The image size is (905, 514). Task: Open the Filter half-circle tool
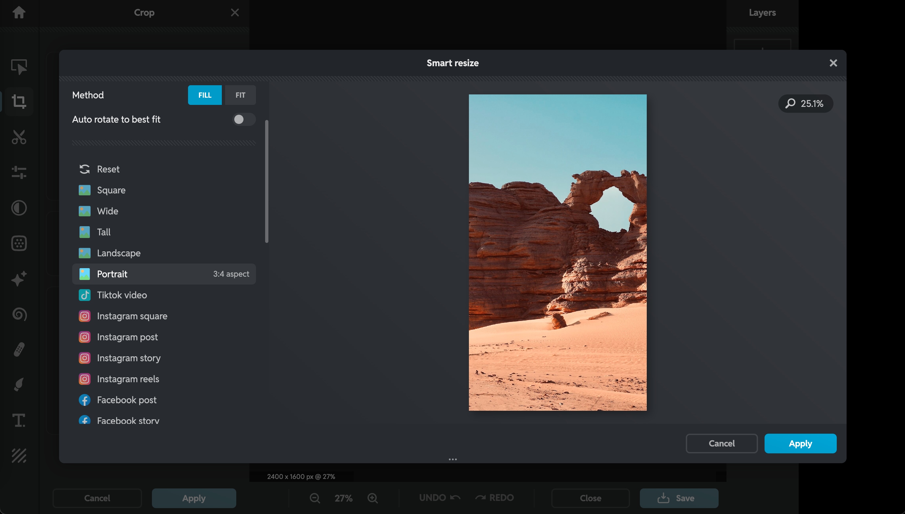pyautogui.click(x=19, y=208)
